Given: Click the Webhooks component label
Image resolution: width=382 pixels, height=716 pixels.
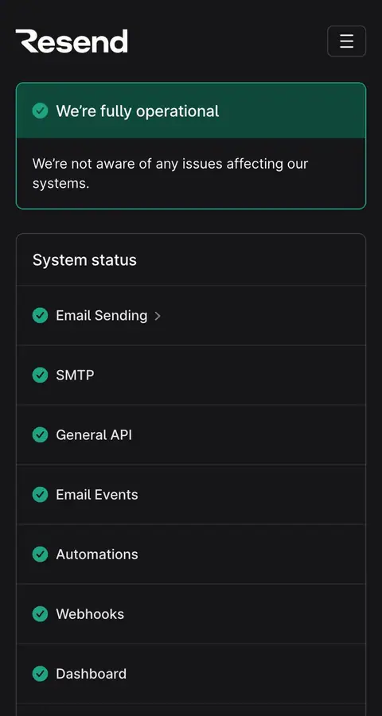Looking at the screenshot, I should (90, 614).
